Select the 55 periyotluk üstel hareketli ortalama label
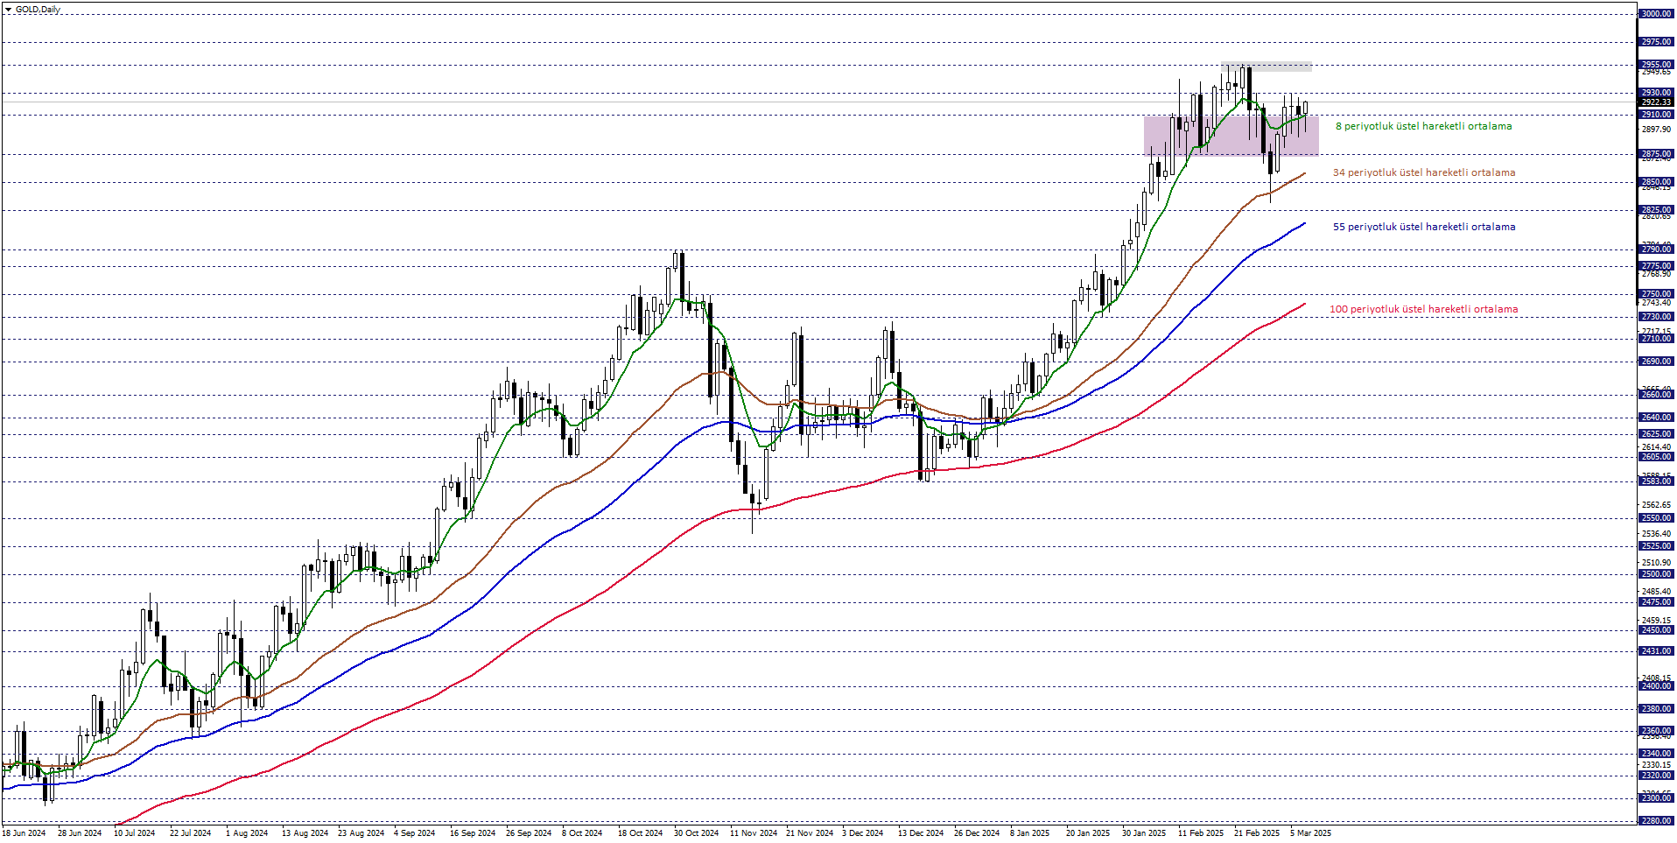The height and width of the screenshot is (843, 1677). click(x=1424, y=227)
